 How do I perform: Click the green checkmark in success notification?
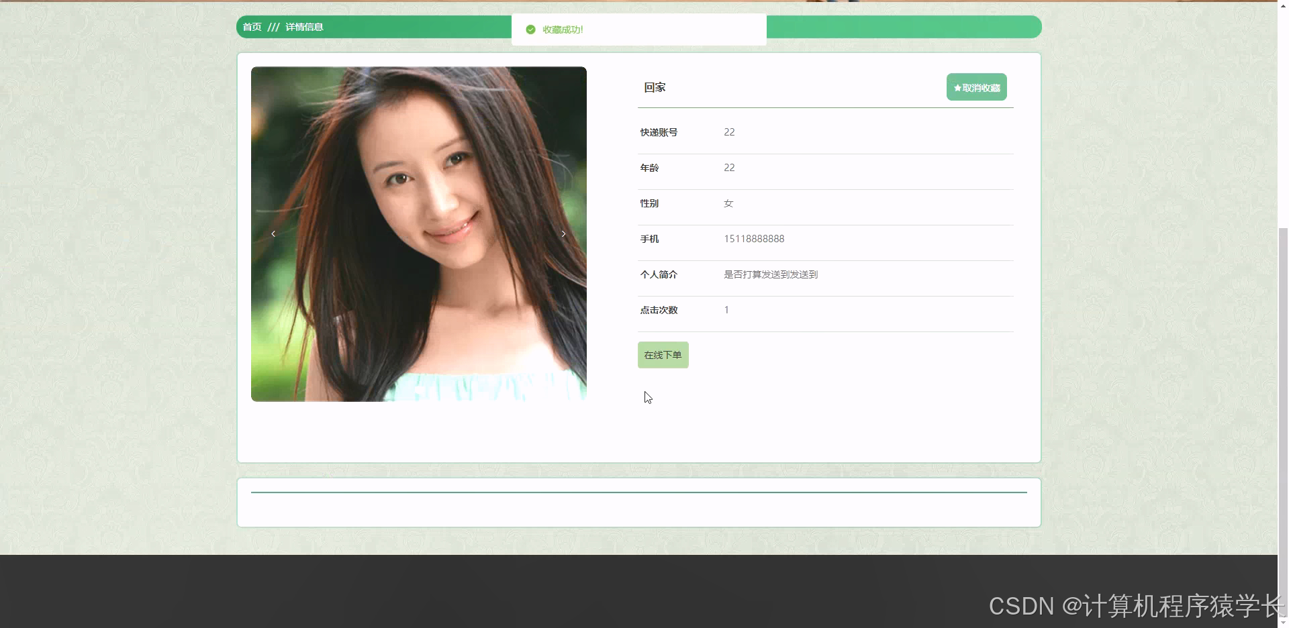click(x=530, y=30)
